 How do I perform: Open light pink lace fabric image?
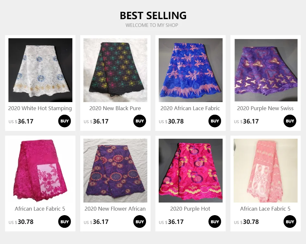[x=266, y=170]
